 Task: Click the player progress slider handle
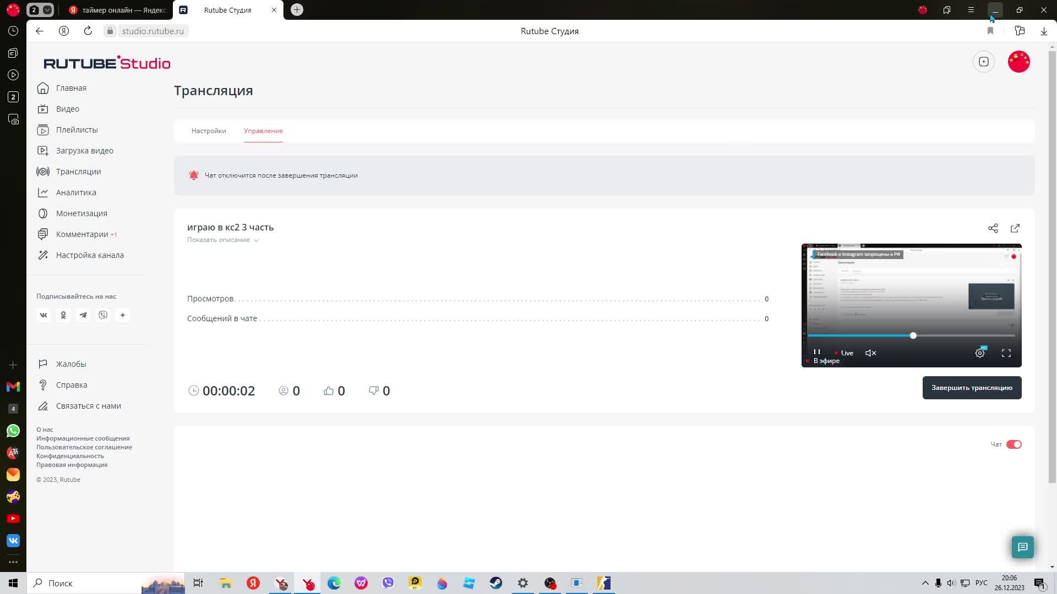click(913, 335)
